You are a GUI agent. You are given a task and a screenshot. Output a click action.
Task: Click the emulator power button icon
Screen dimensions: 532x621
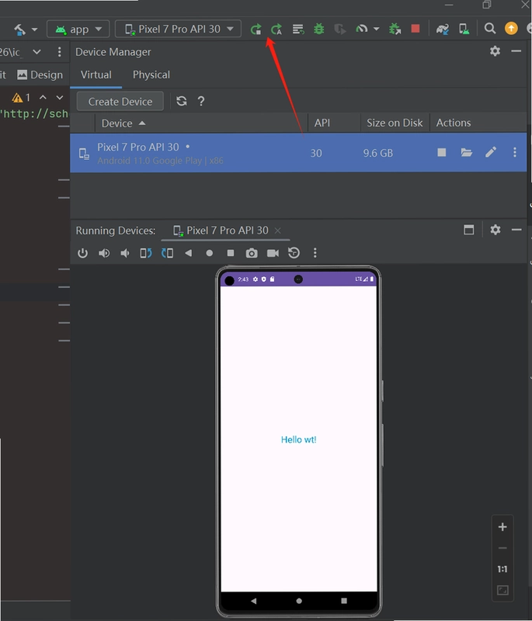[82, 253]
